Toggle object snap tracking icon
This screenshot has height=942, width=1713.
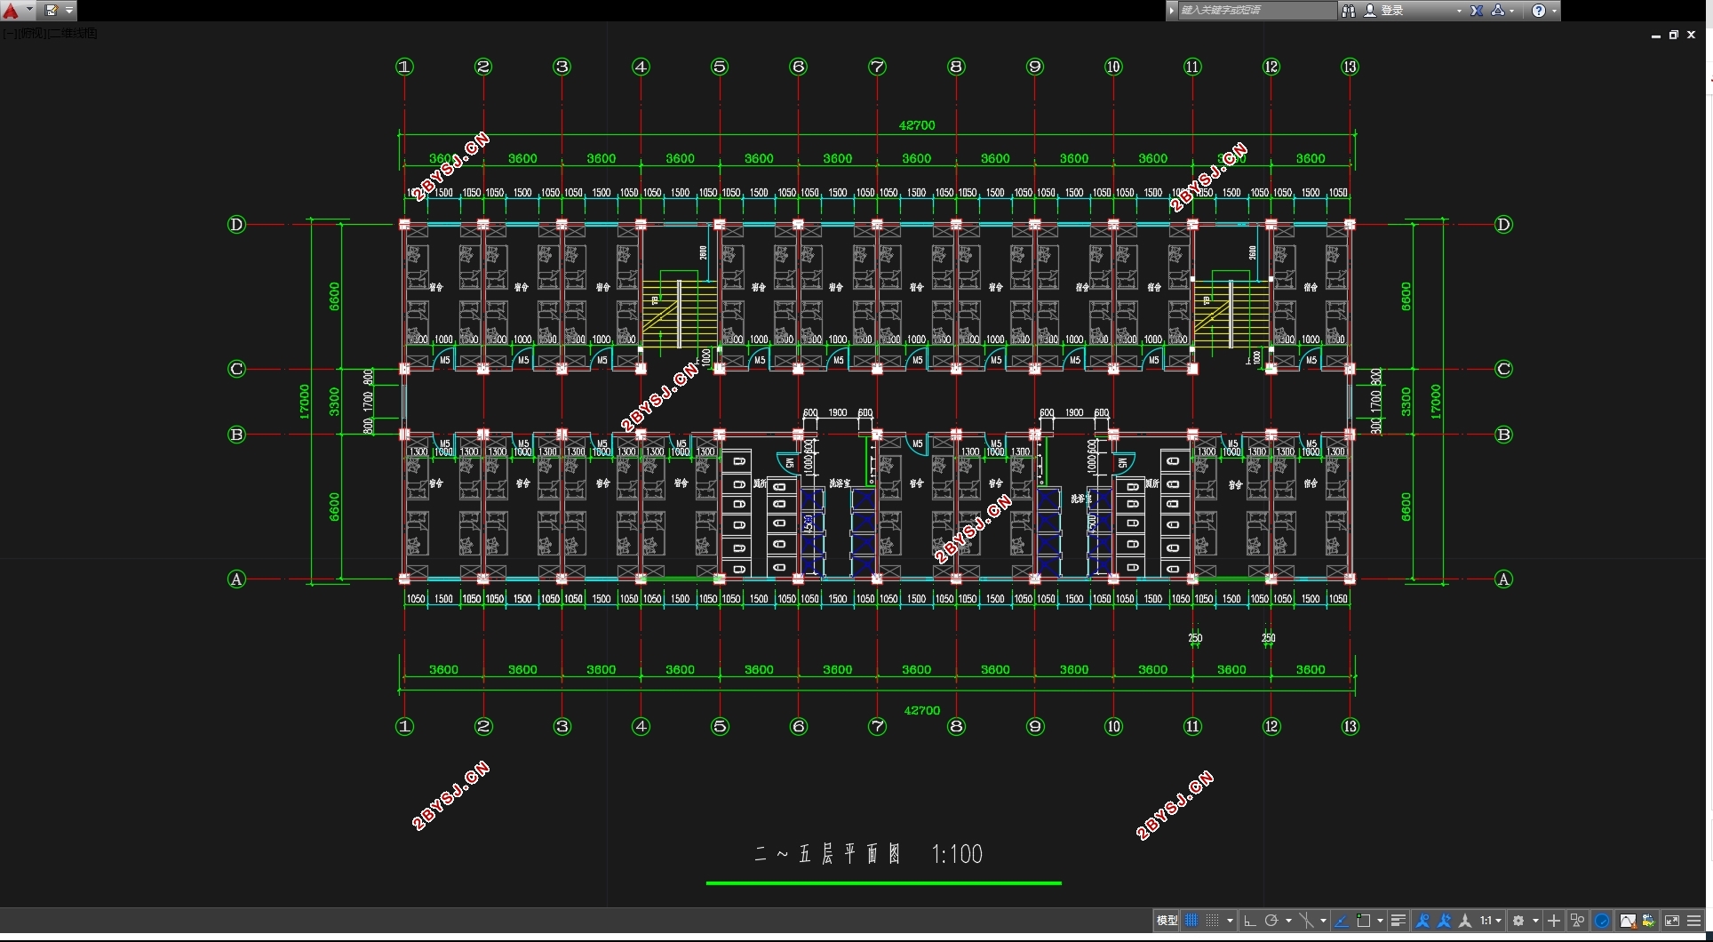[x=1342, y=921]
